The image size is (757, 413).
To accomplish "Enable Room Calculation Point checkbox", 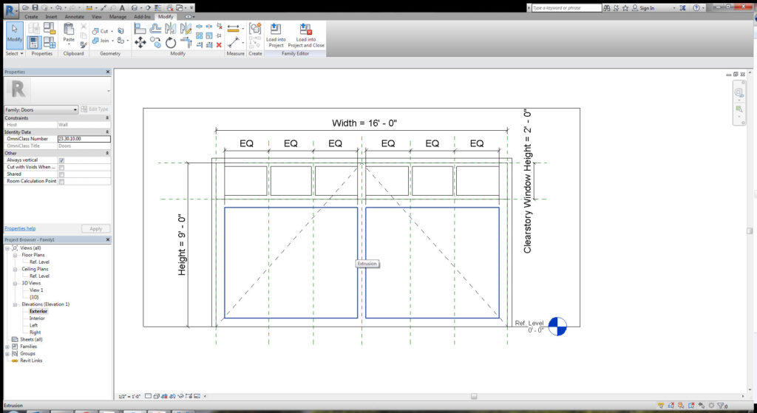I will [x=61, y=182].
